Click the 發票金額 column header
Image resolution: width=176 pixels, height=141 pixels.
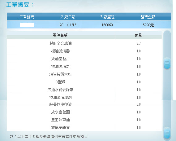coord(148,17)
